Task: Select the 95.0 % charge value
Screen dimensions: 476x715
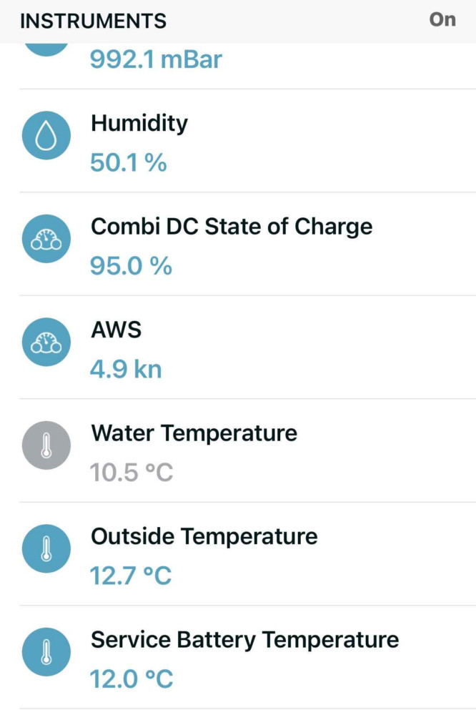Action: pos(131,266)
